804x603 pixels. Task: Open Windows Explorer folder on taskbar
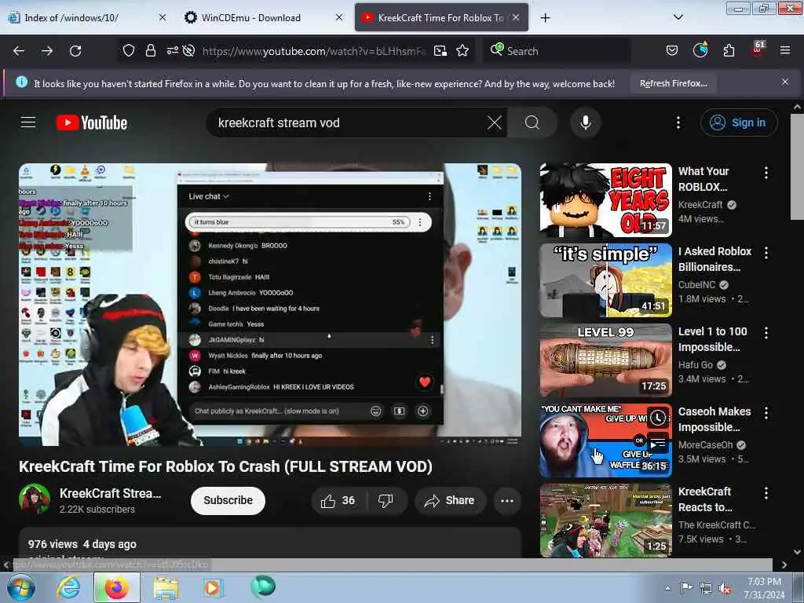coord(165,588)
